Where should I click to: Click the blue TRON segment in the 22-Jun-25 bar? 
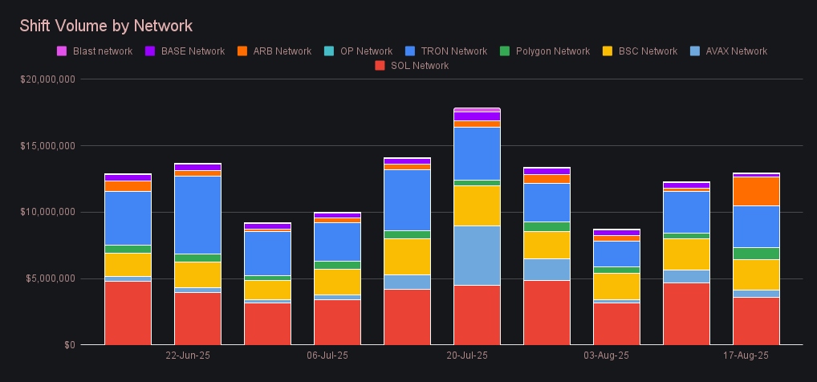point(197,214)
